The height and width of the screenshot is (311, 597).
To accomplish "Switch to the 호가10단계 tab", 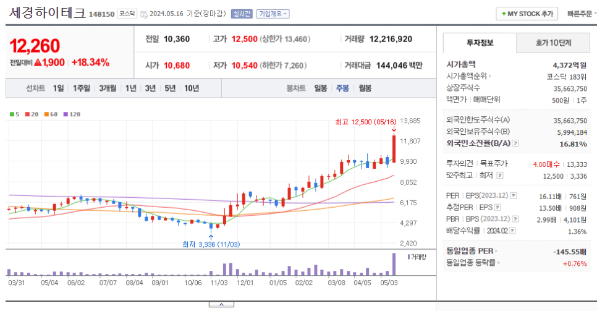I will [553, 43].
